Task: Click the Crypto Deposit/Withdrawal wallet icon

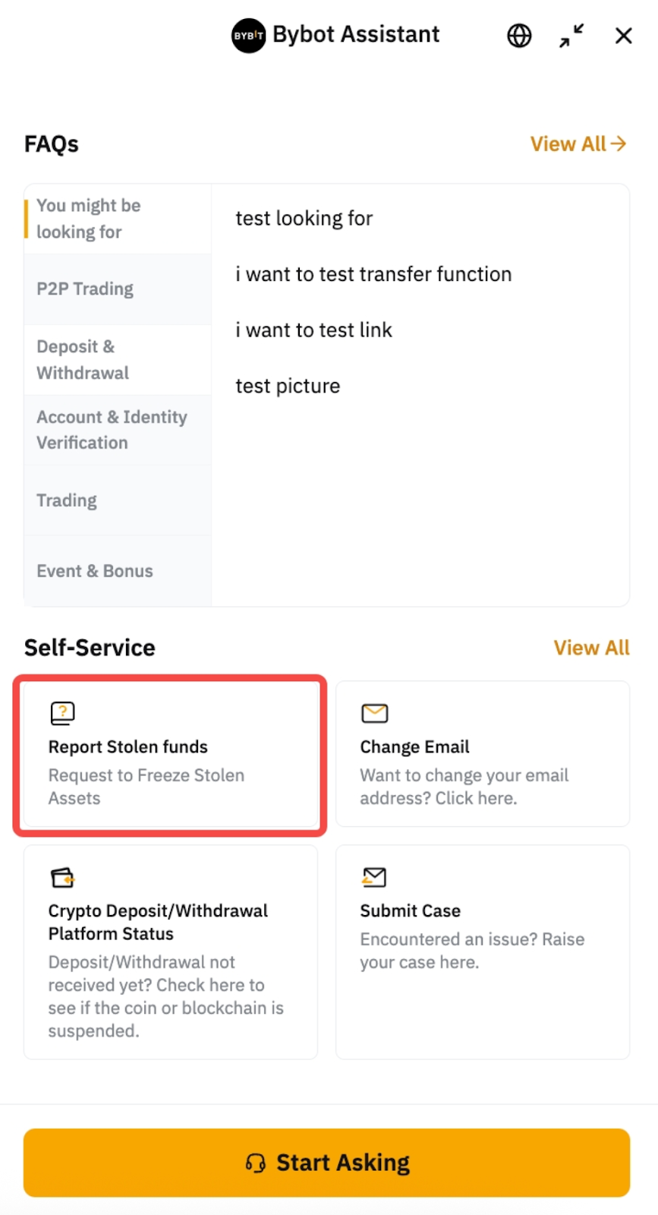Action: click(62, 877)
